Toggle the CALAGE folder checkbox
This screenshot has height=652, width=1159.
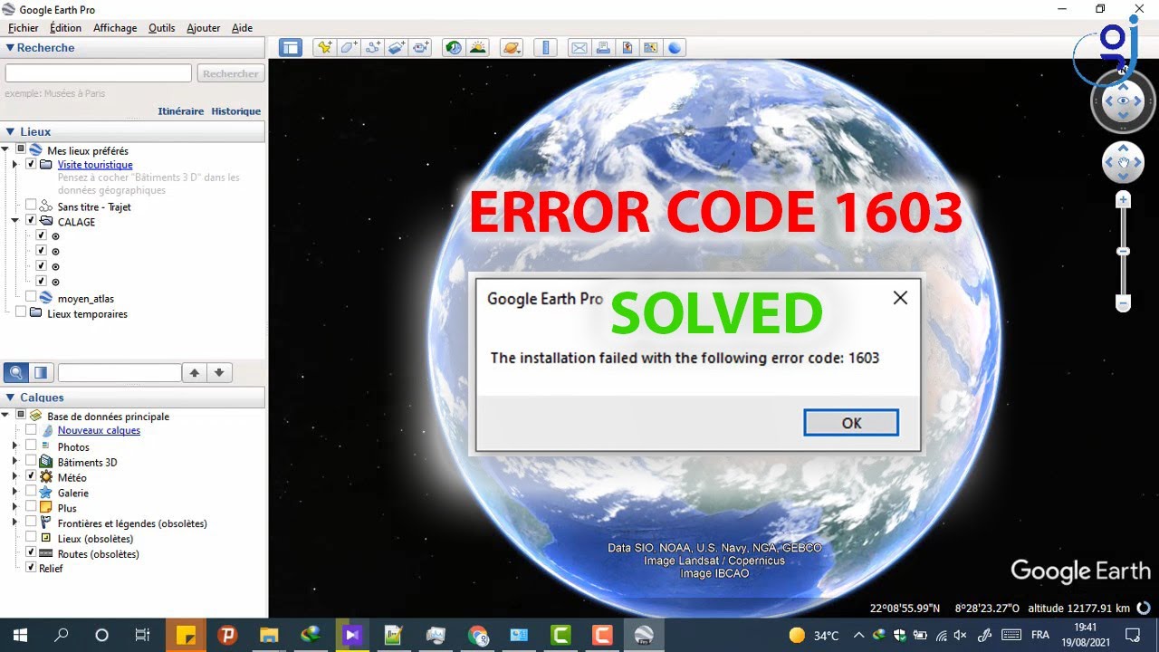pyautogui.click(x=31, y=220)
